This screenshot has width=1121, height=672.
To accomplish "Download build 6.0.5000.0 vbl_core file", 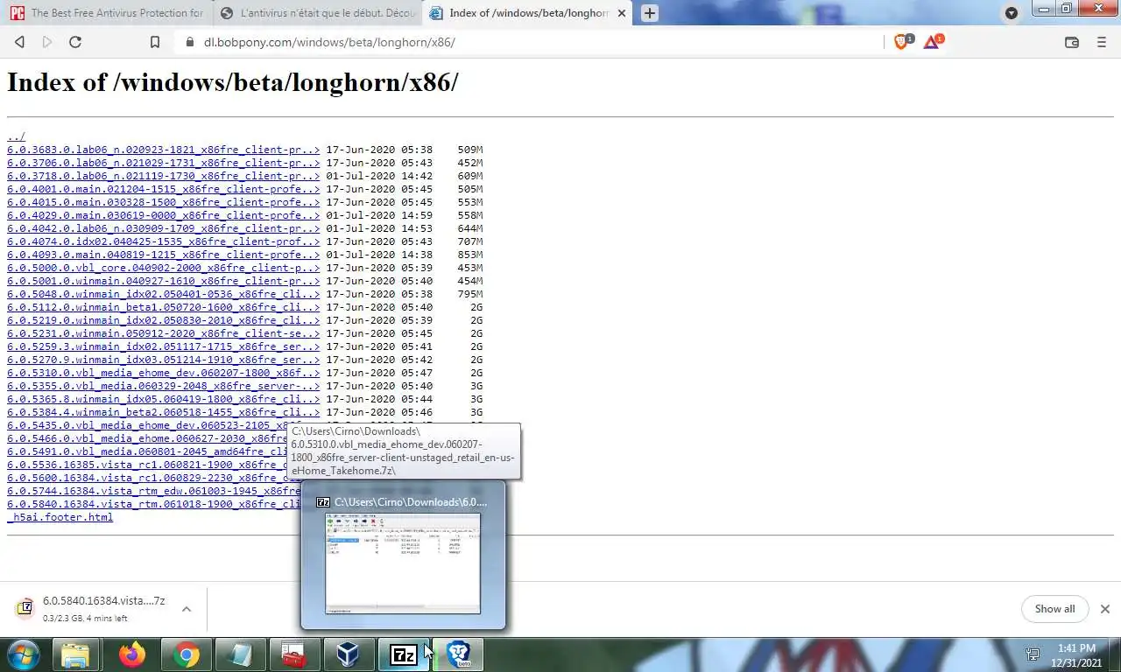I will point(164,268).
